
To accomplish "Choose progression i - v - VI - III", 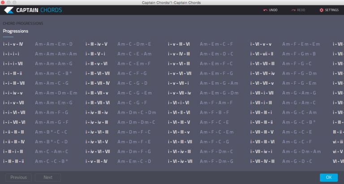I will pos(179,64).
